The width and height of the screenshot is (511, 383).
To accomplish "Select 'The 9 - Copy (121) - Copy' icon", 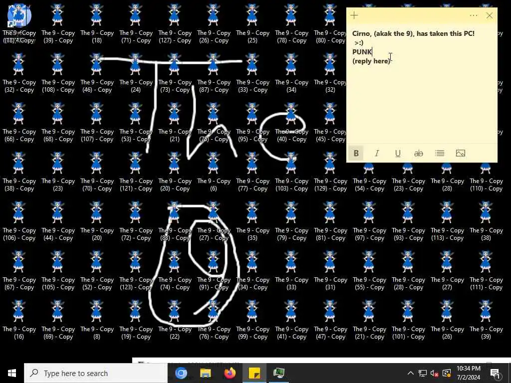I will 136,172.
